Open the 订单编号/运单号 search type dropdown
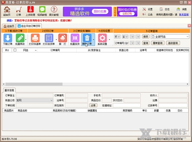The image size is (192, 142). pyautogui.click(x=122, y=43)
